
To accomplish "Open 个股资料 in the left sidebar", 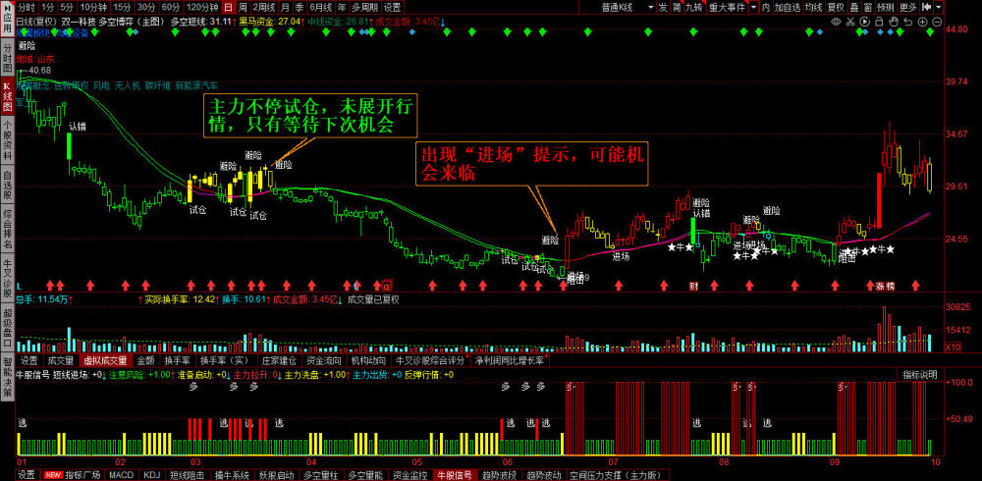I will tap(7, 139).
